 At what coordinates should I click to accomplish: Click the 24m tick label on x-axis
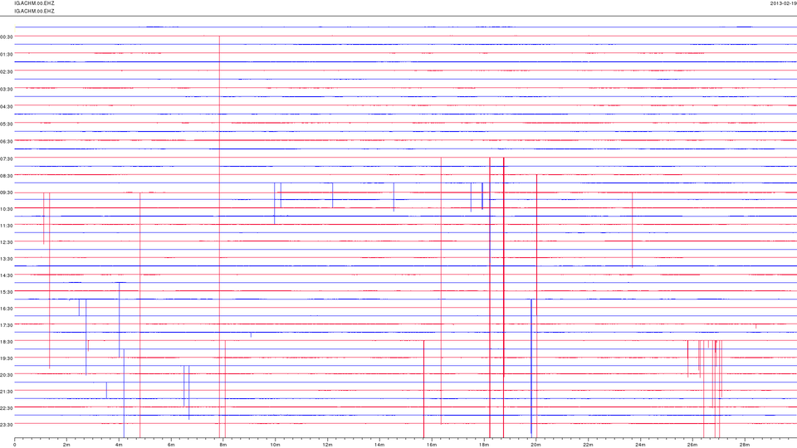[x=640, y=445]
